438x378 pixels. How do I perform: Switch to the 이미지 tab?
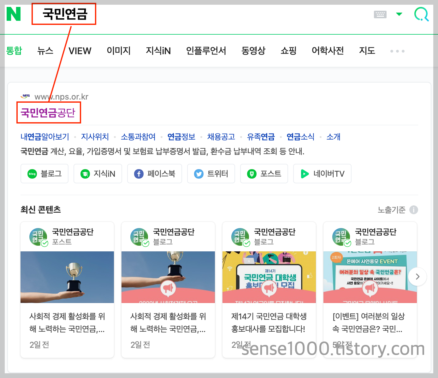119,51
